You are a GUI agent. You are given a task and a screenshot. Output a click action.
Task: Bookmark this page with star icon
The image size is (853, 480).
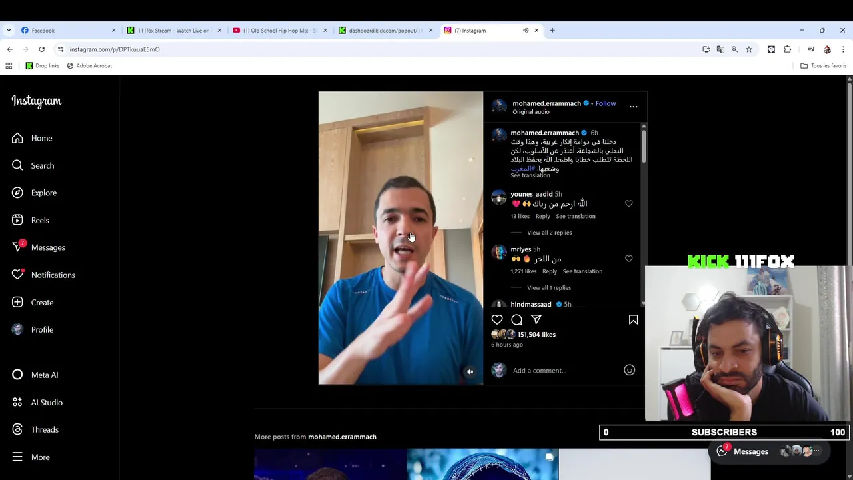point(749,49)
